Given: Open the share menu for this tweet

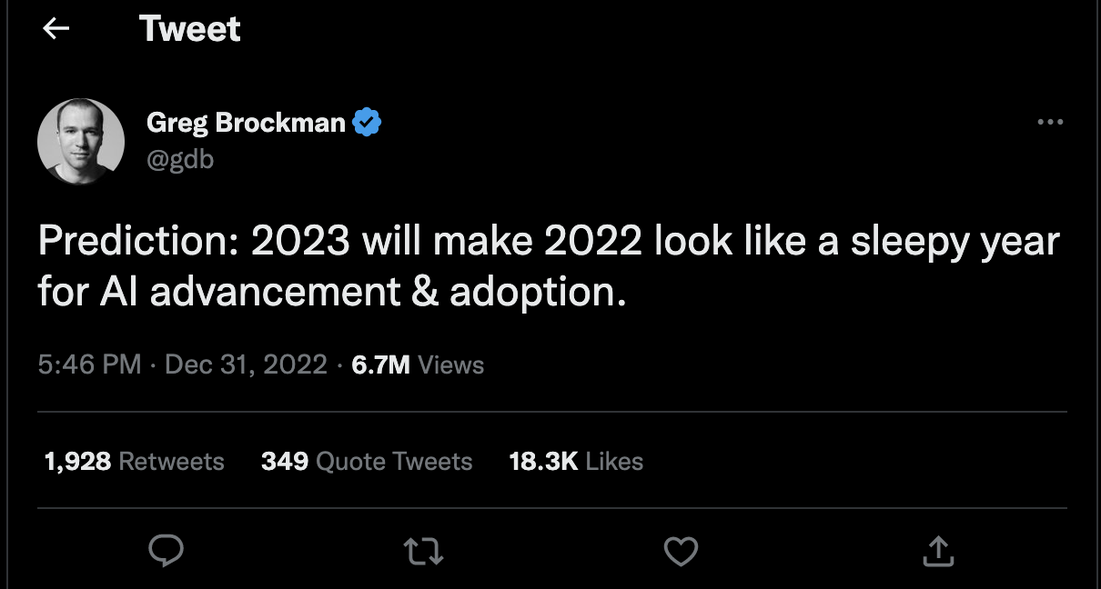Looking at the screenshot, I should click(938, 550).
